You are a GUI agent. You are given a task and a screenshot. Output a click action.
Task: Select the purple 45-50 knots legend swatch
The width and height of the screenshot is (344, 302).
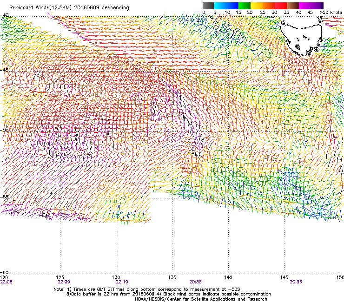pyautogui.click(x=317, y=6)
